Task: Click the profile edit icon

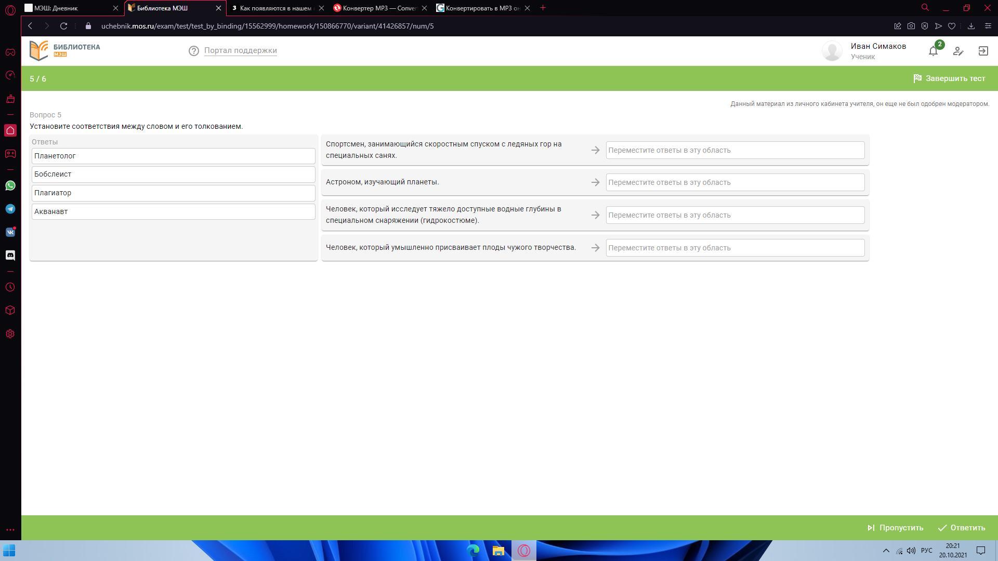Action: click(x=958, y=51)
